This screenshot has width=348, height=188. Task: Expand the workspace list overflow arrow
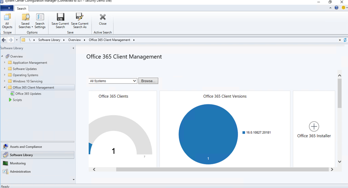click(x=74, y=180)
